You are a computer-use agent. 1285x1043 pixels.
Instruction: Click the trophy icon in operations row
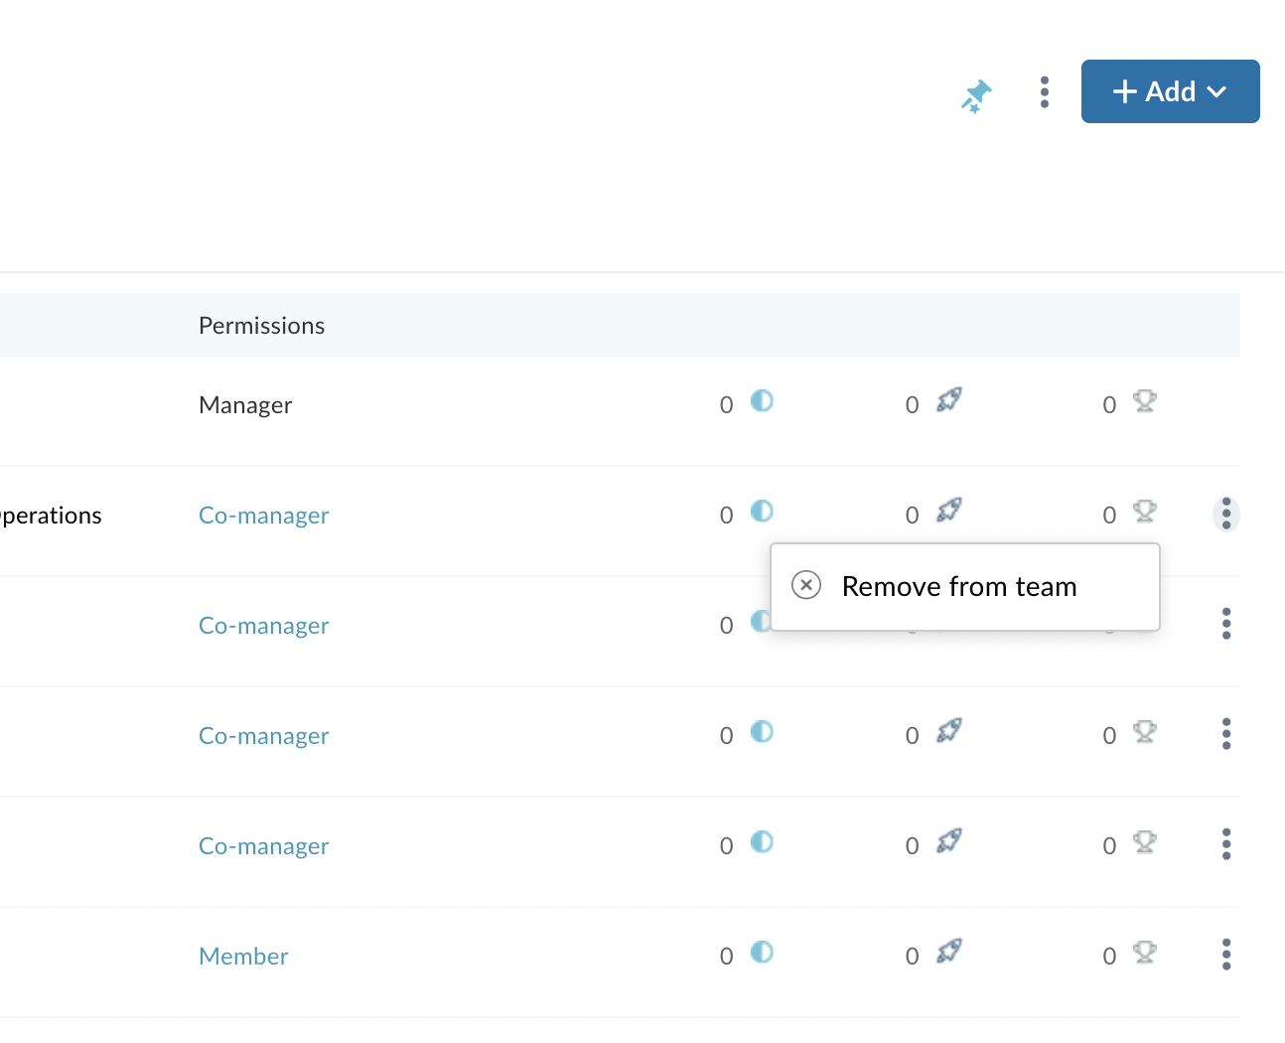[1144, 512]
